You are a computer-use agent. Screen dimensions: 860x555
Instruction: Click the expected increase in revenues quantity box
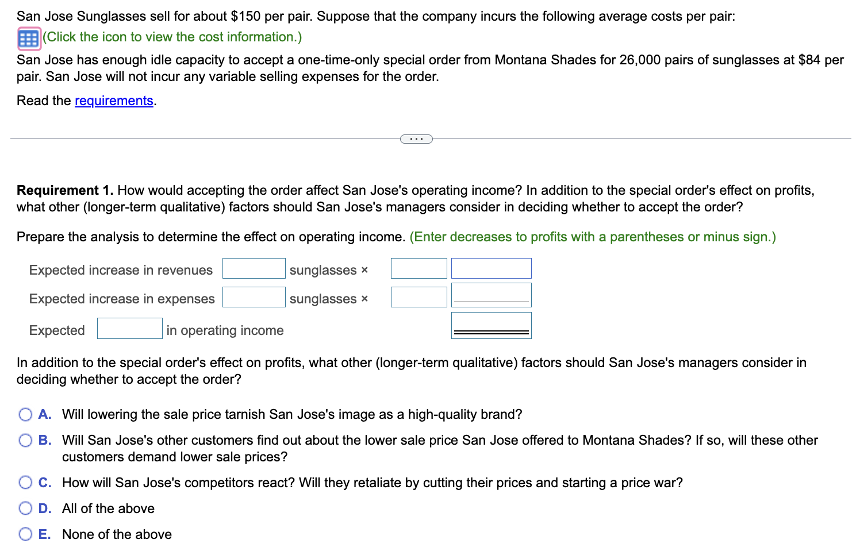(254, 268)
